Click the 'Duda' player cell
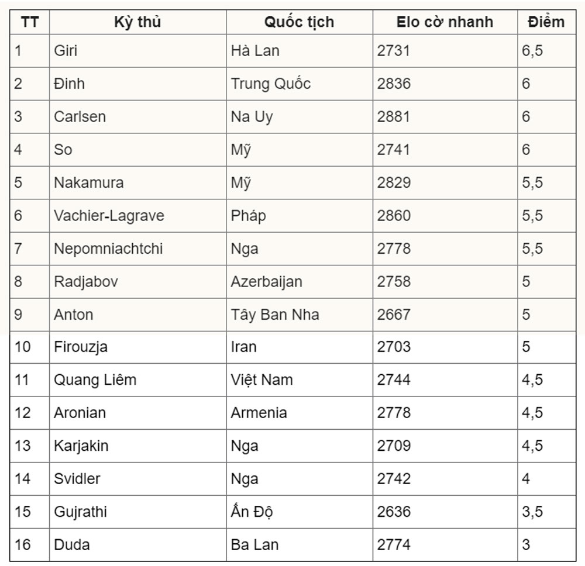 point(137,545)
